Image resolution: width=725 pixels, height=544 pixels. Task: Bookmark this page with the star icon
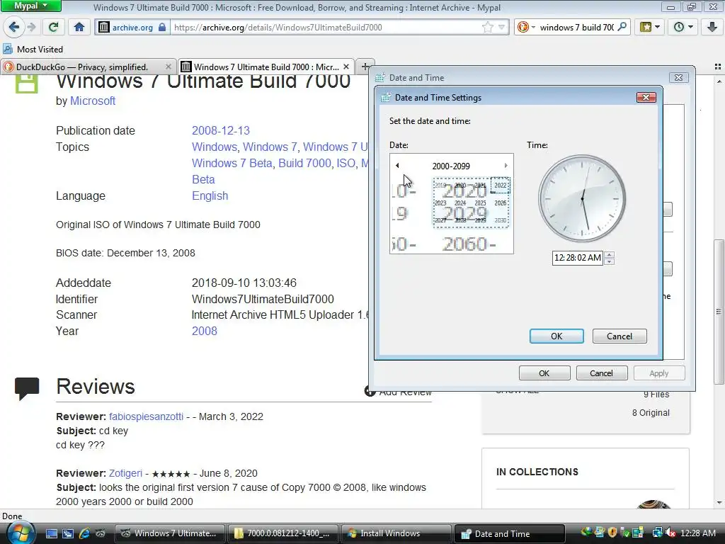point(487,28)
